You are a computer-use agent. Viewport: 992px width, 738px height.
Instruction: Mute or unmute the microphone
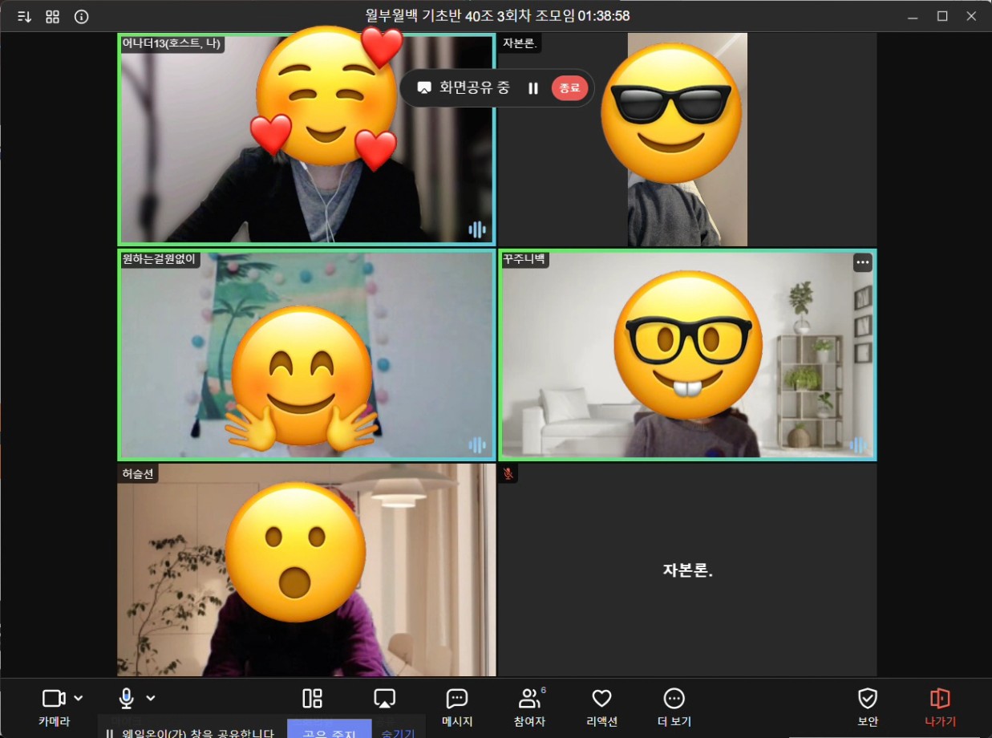[126, 698]
